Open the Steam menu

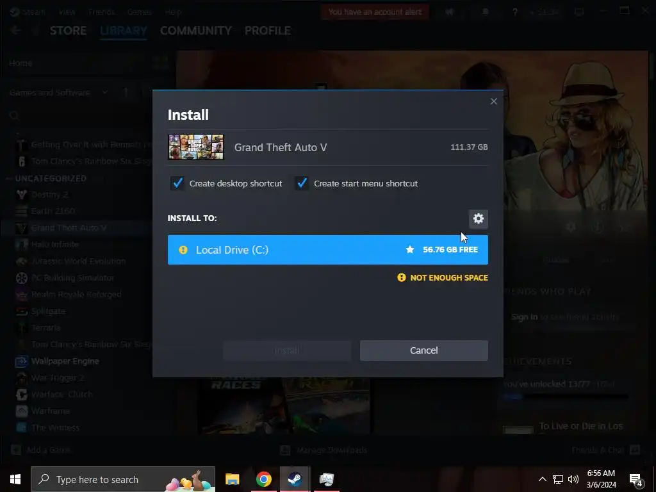tap(33, 12)
